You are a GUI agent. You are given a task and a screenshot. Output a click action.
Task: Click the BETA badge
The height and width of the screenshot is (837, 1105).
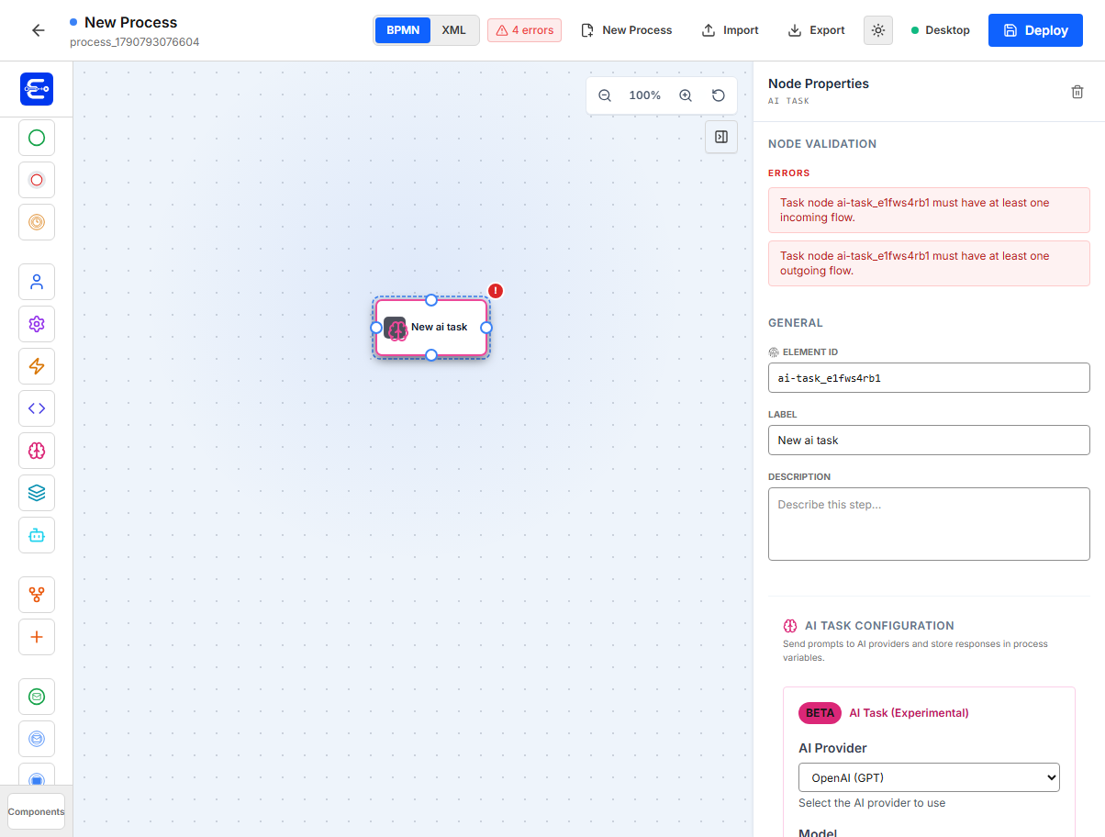[820, 713]
